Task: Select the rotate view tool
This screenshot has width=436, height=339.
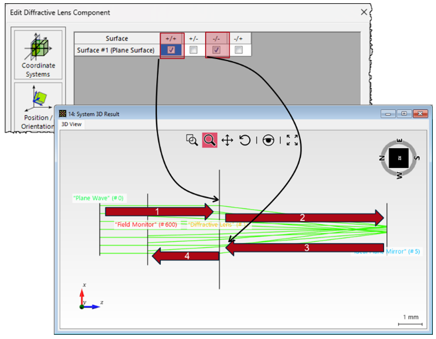Action: [245, 140]
